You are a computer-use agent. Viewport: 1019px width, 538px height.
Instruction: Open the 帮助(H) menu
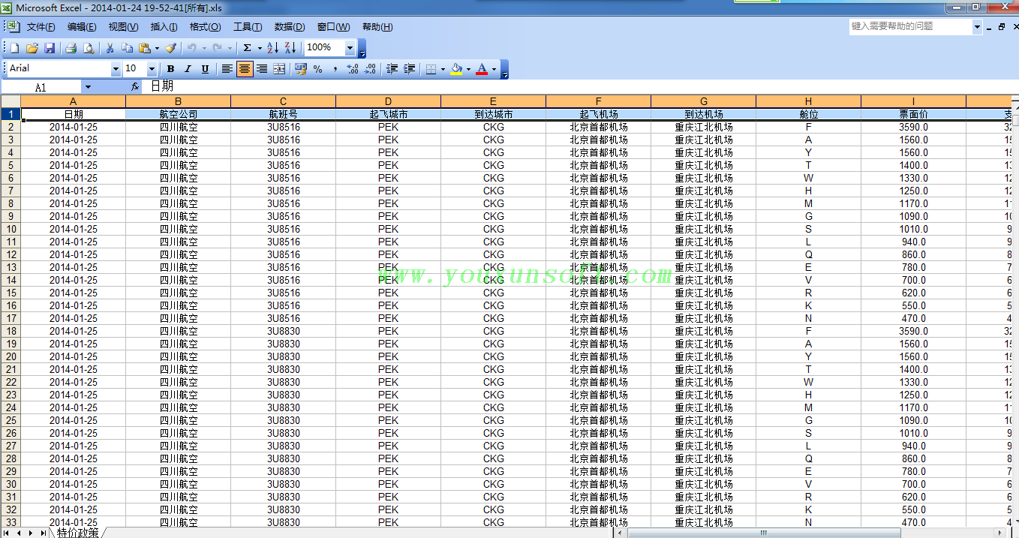(377, 27)
